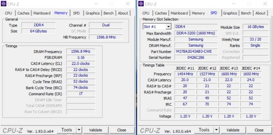This screenshot has width=273, height=135.
Task: Select the SPD tab in left window
Action: tap(76, 13)
